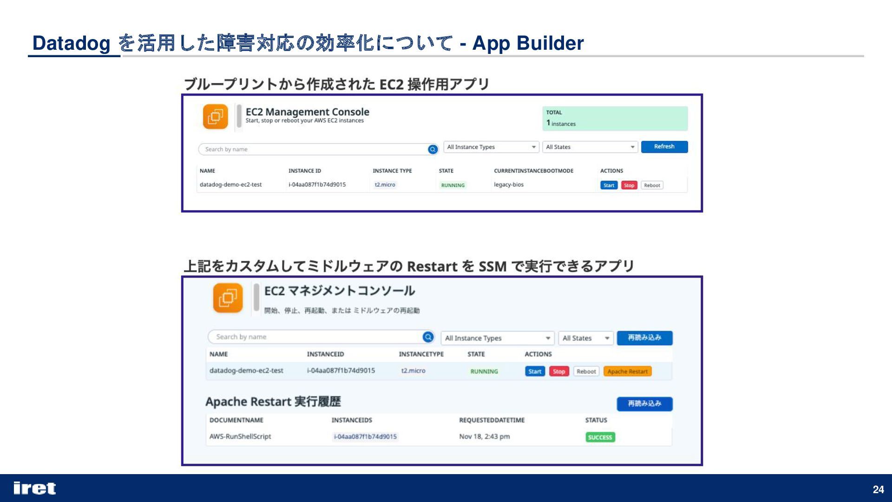Click NAME column header in upper table
The image size is (892, 502).
tap(207, 171)
